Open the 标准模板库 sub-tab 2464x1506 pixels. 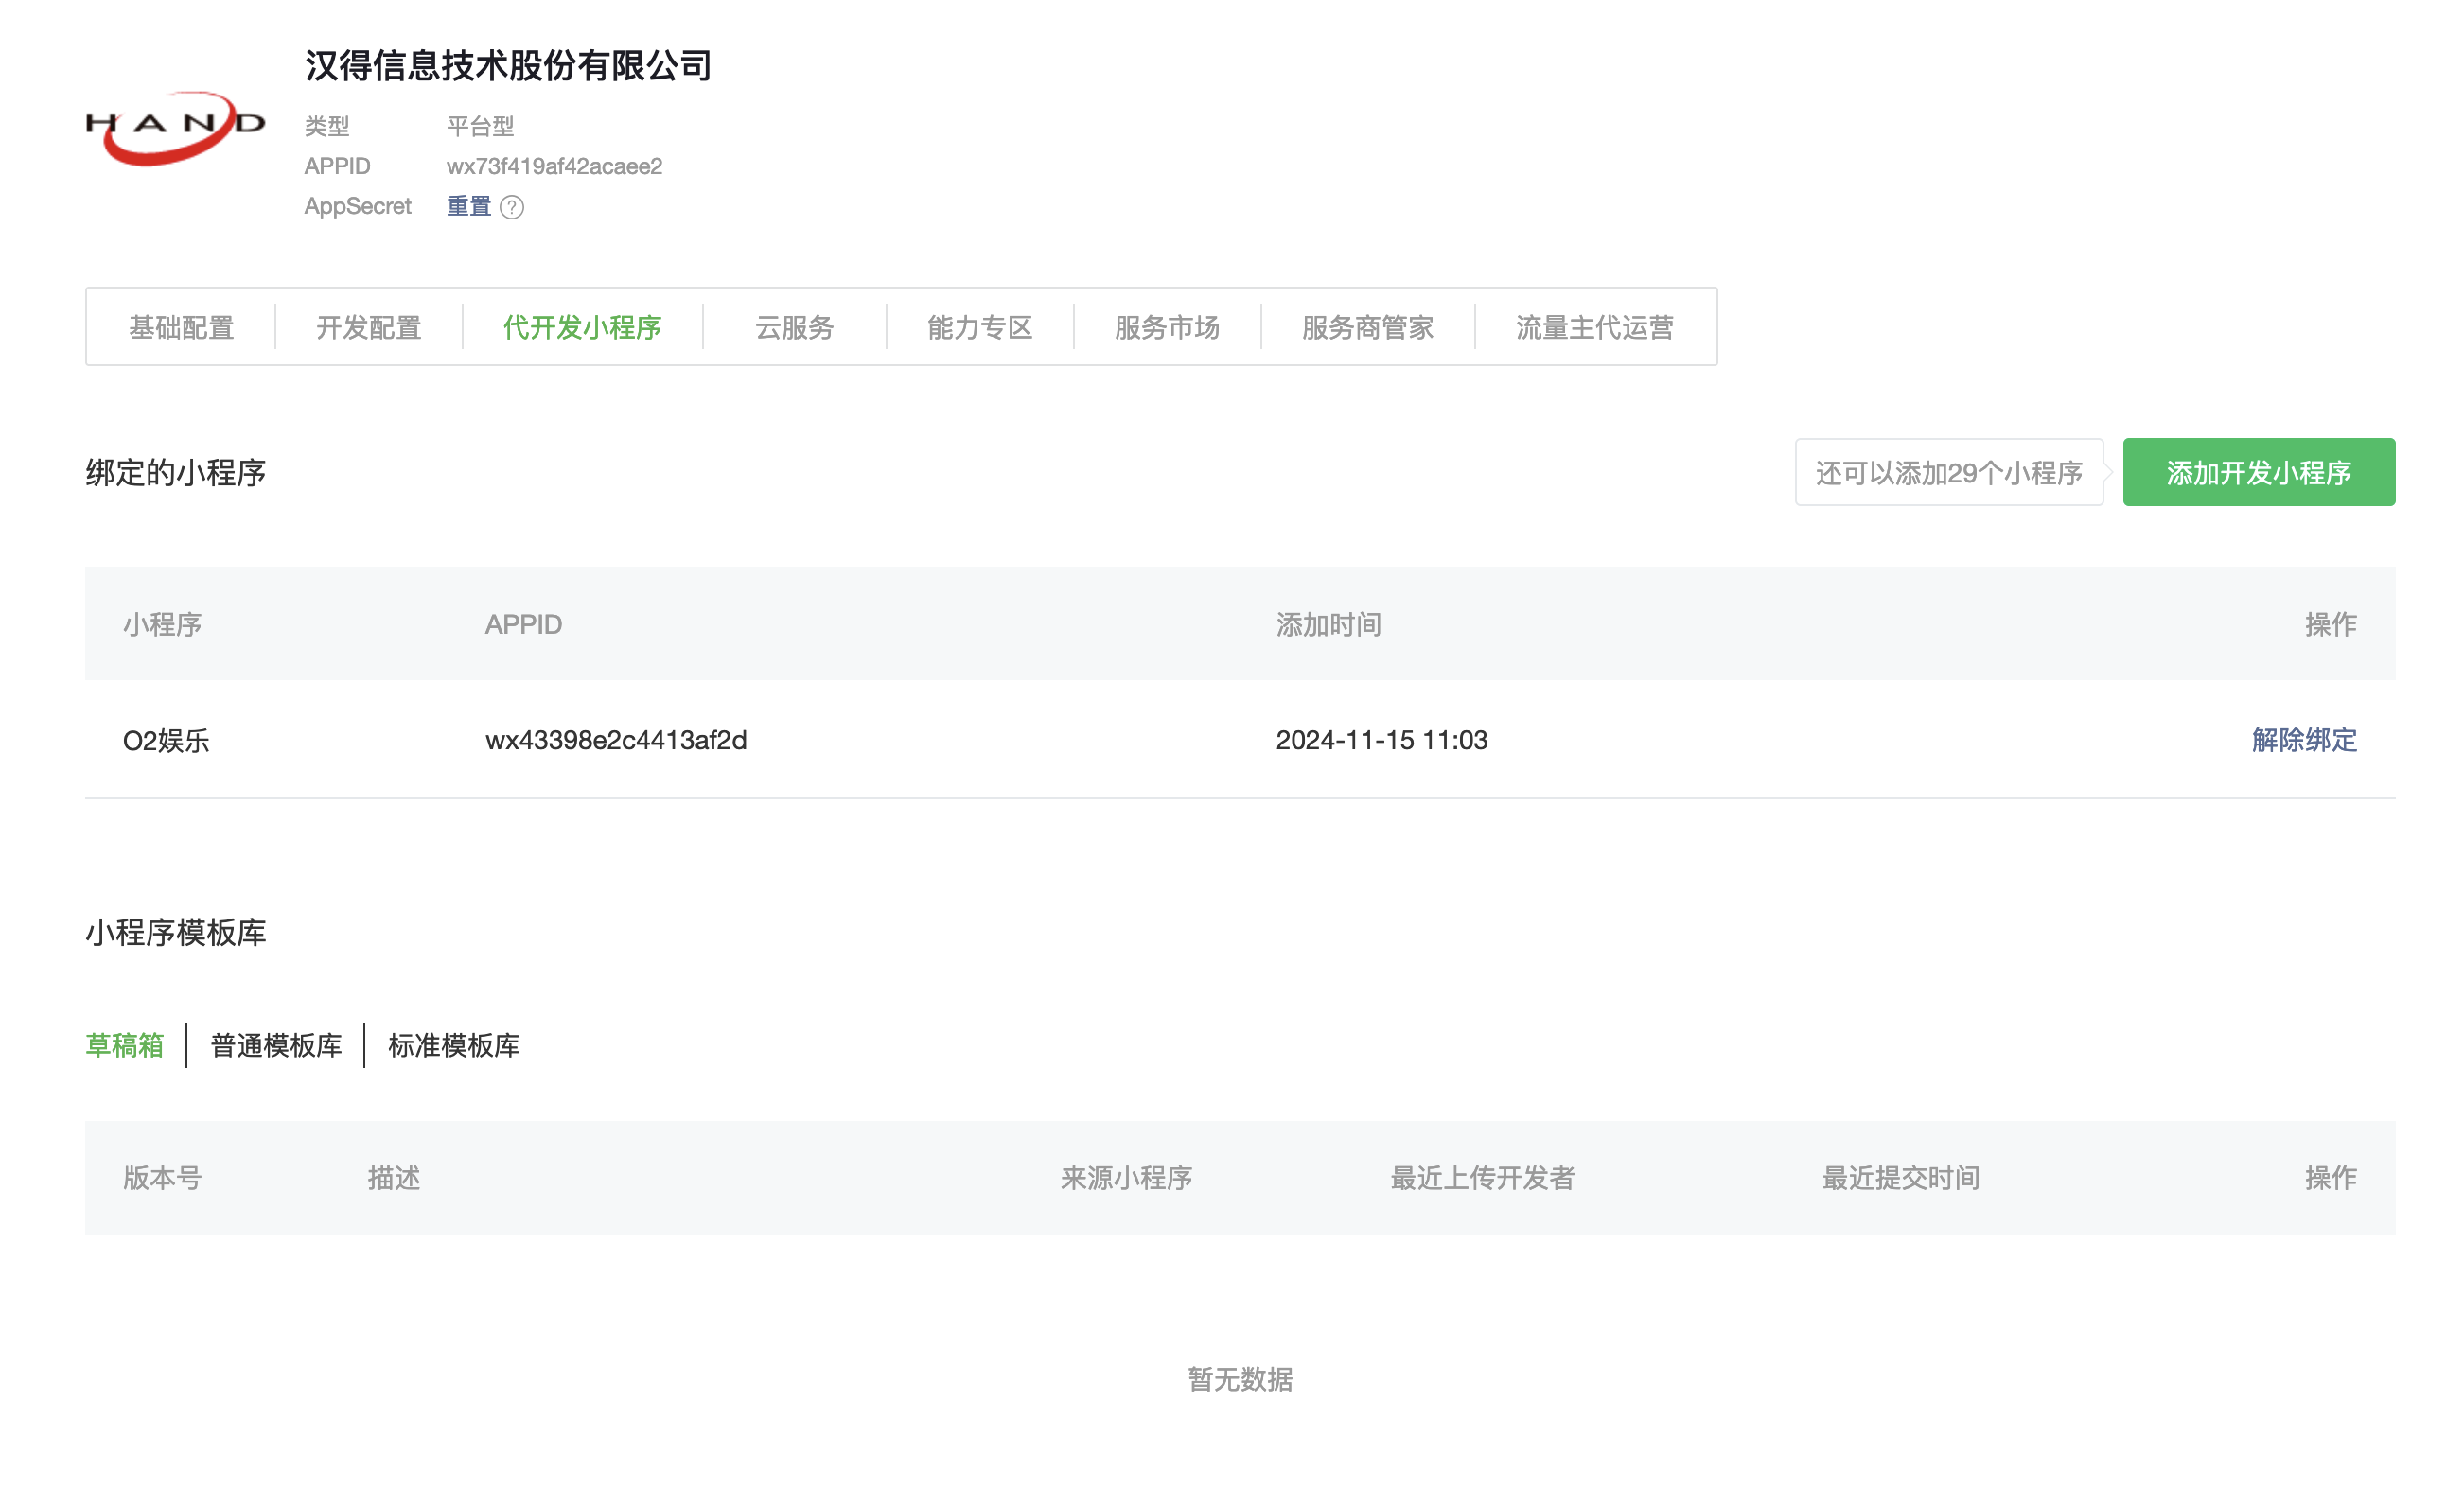[454, 1045]
